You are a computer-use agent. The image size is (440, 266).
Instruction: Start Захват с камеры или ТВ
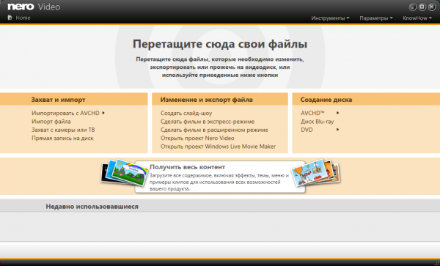pyautogui.click(x=63, y=130)
